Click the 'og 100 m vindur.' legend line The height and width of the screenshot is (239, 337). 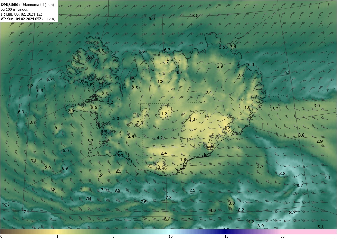tap(14, 9)
